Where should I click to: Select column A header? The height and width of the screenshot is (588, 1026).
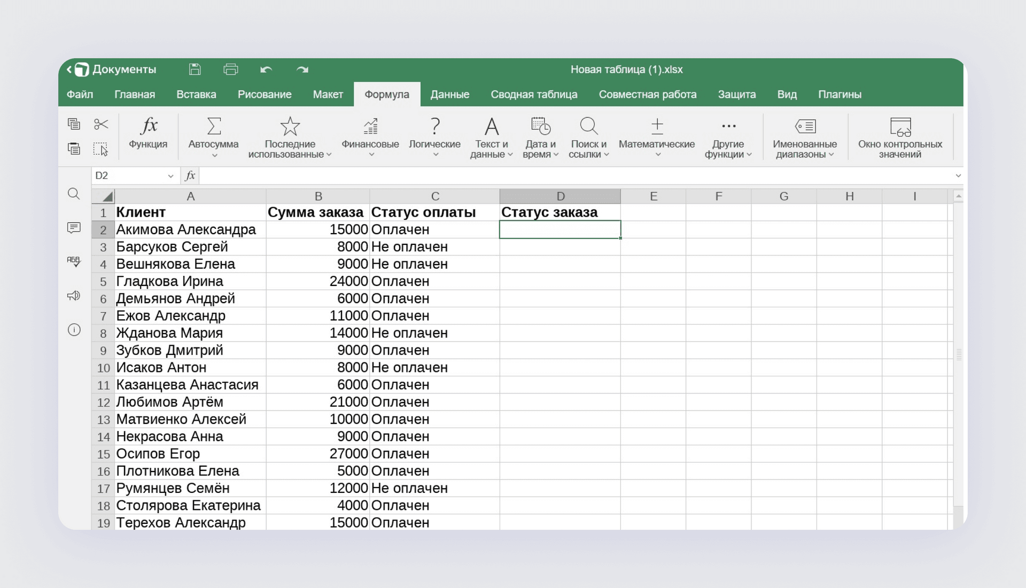190,196
